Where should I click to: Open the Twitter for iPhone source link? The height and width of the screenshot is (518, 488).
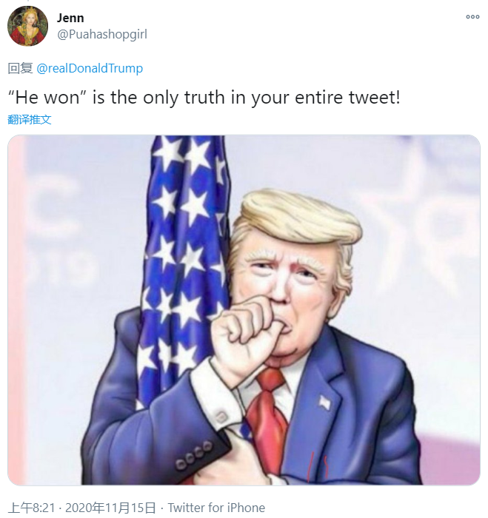point(216,508)
